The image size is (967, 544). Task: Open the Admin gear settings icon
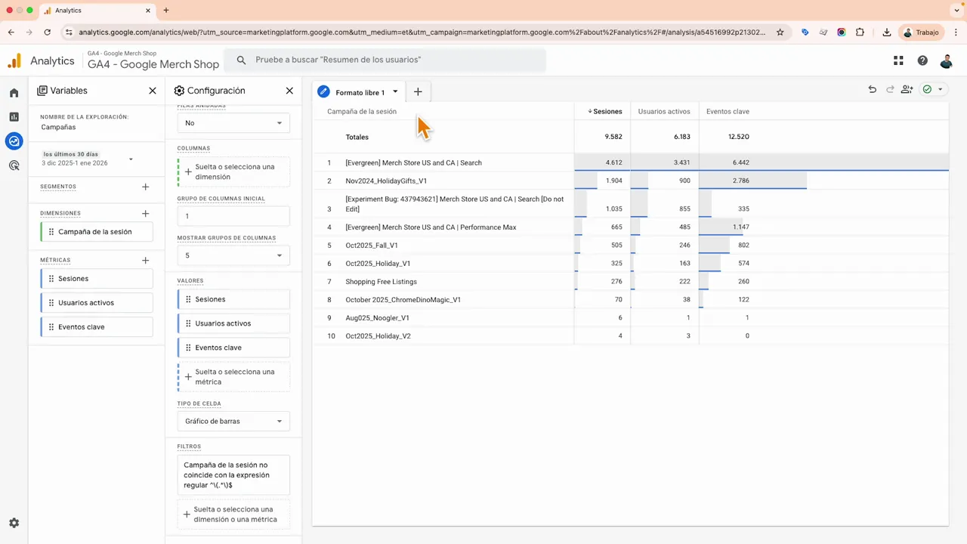coord(14,523)
